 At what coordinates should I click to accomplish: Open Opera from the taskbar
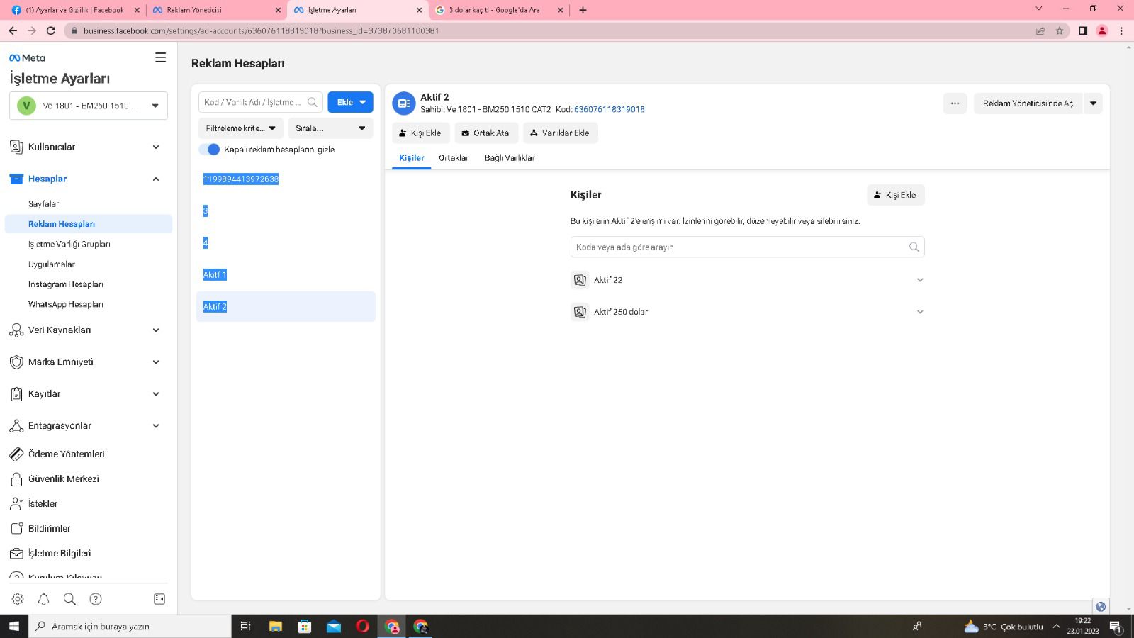click(x=362, y=626)
